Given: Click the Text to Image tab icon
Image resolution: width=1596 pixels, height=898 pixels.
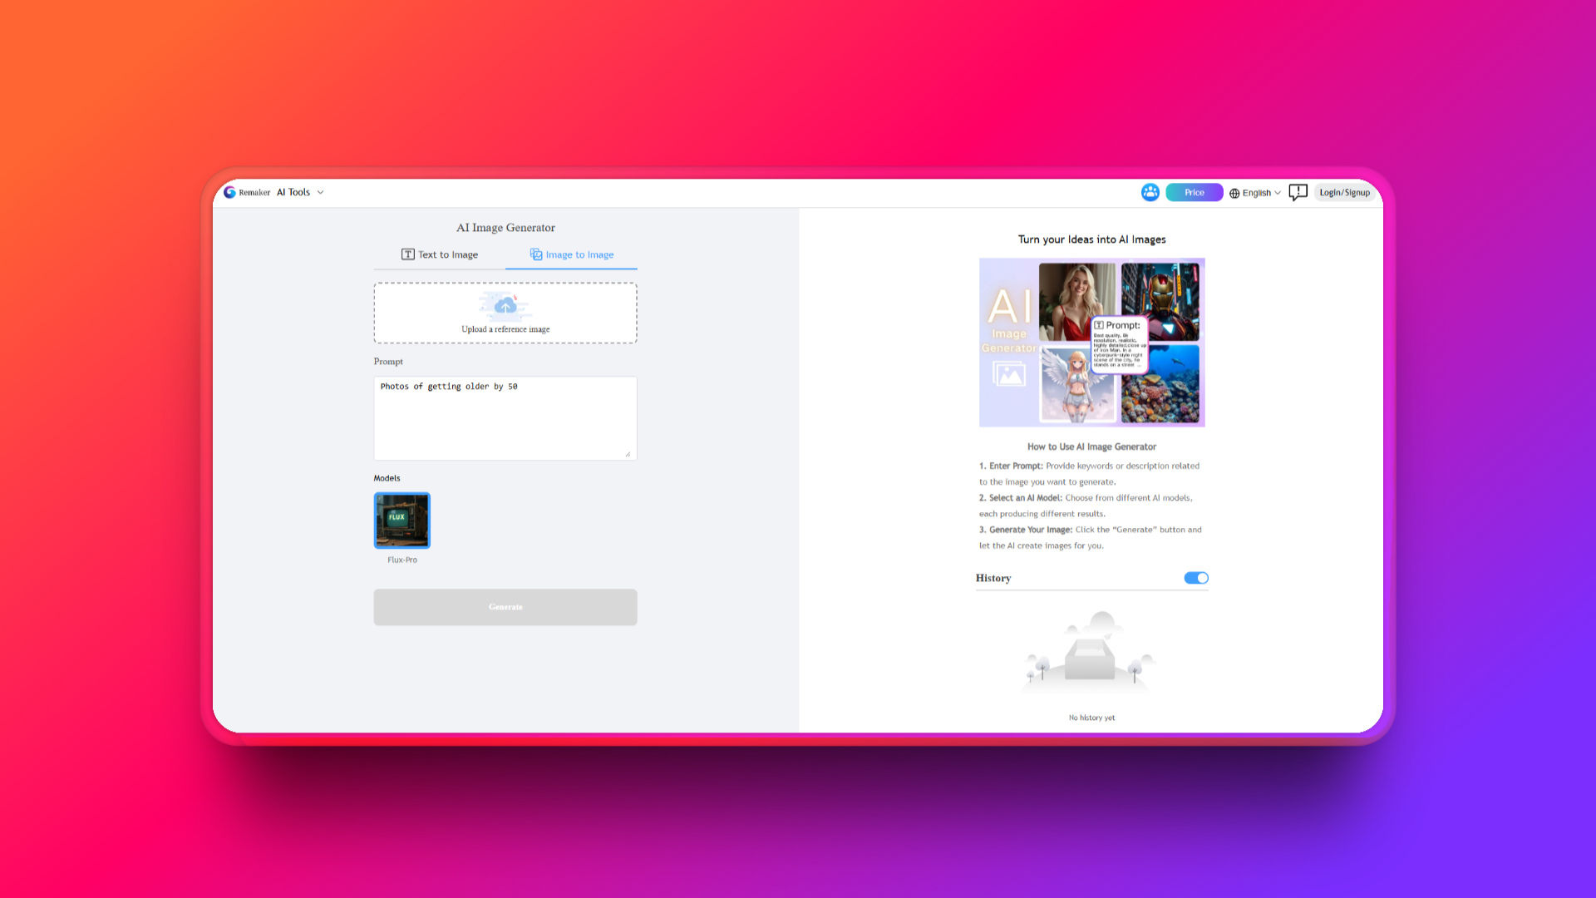Looking at the screenshot, I should click(408, 254).
